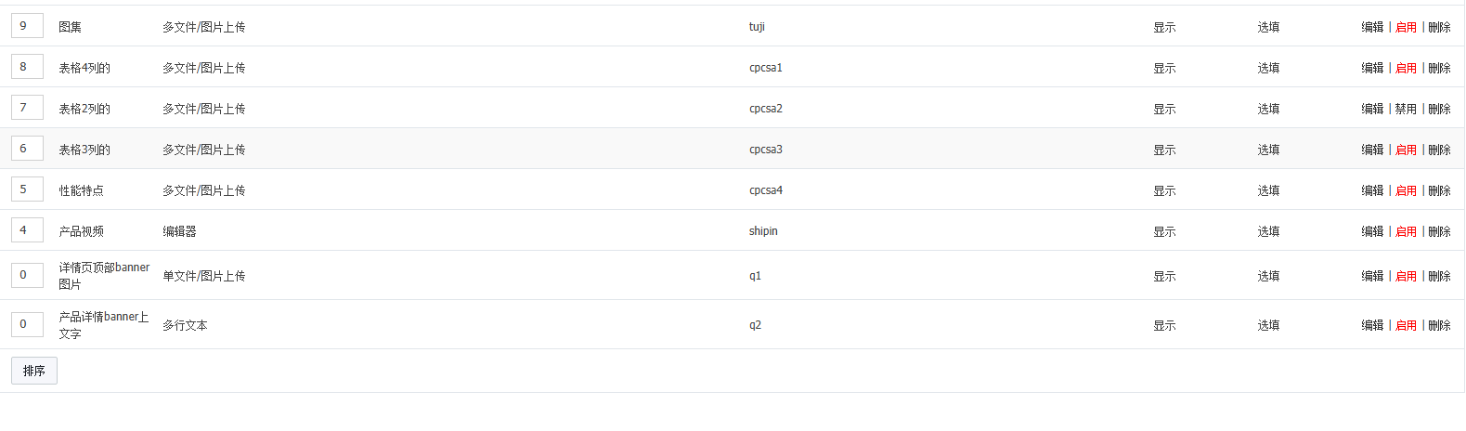Click the 排序 button
This screenshot has height=431, width=1466.
34,371
